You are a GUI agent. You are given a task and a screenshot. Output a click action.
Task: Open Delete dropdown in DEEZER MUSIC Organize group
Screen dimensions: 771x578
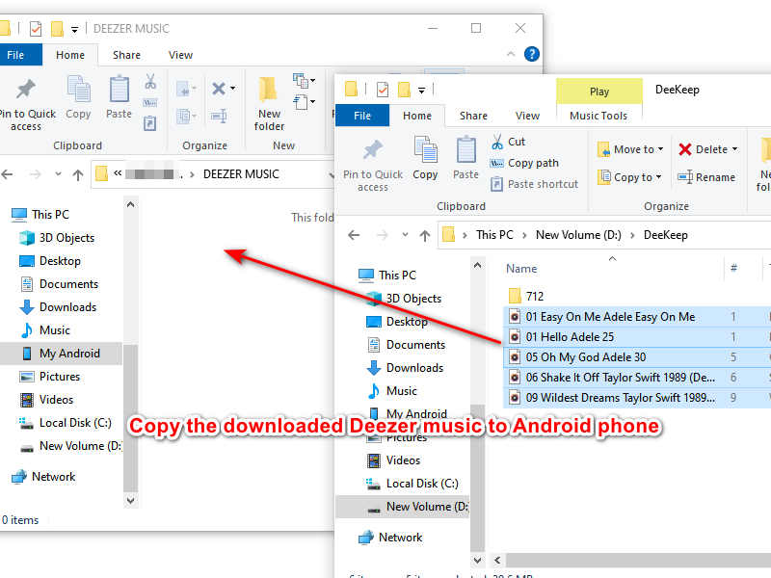(232, 89)
